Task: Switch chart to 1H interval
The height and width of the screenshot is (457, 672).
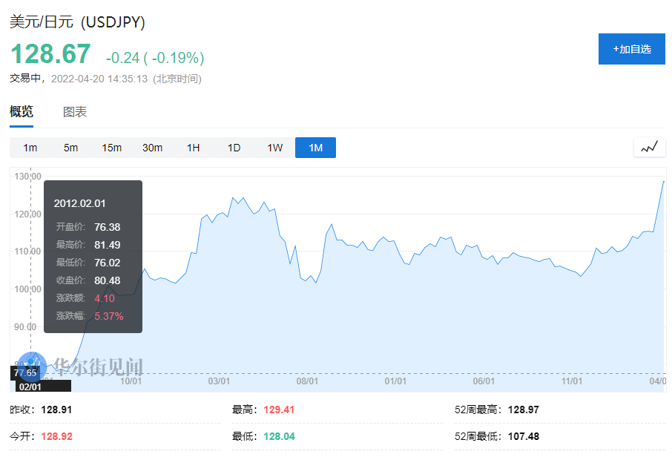Action: 194,148
